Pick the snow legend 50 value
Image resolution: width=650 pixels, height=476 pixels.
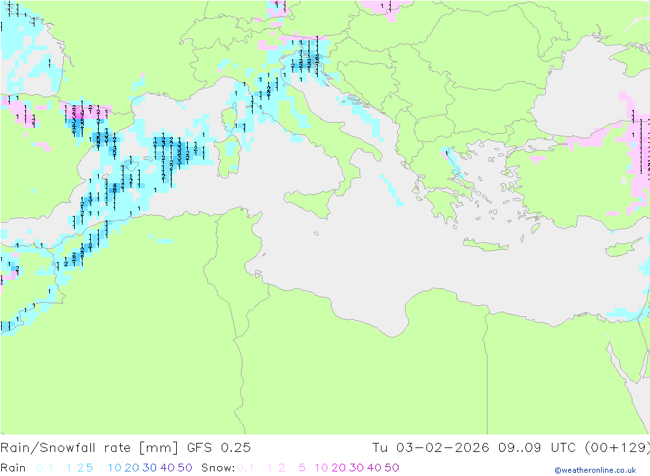pos(392,468)
